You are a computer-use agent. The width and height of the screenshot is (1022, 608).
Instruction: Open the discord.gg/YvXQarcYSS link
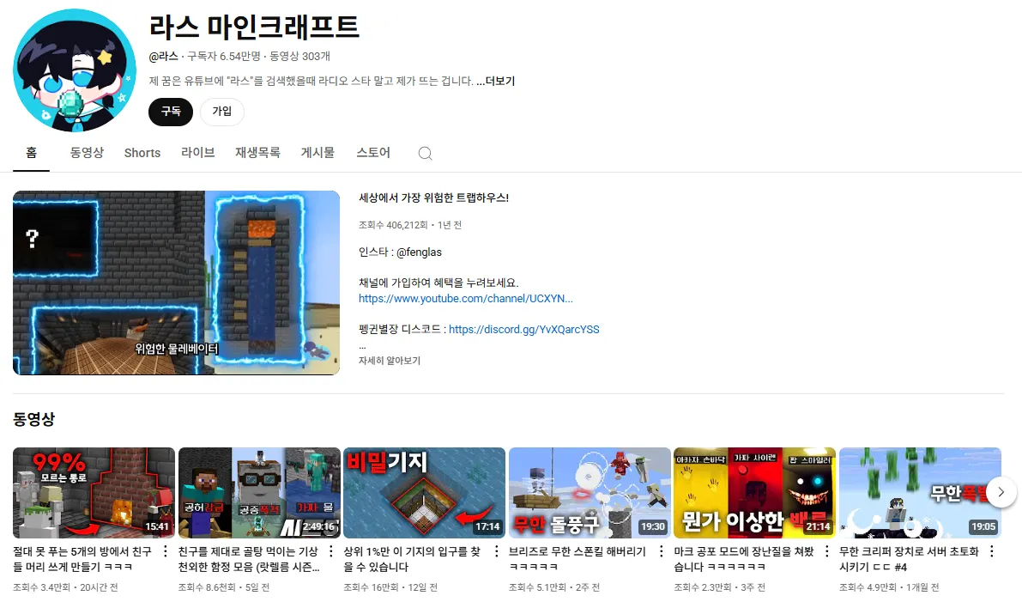[x=524, y=330]
